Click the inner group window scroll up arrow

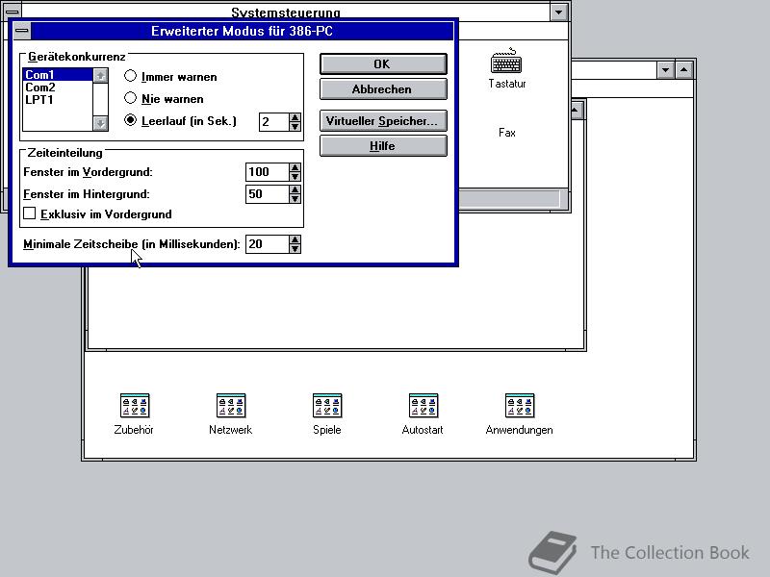point(576,111)
